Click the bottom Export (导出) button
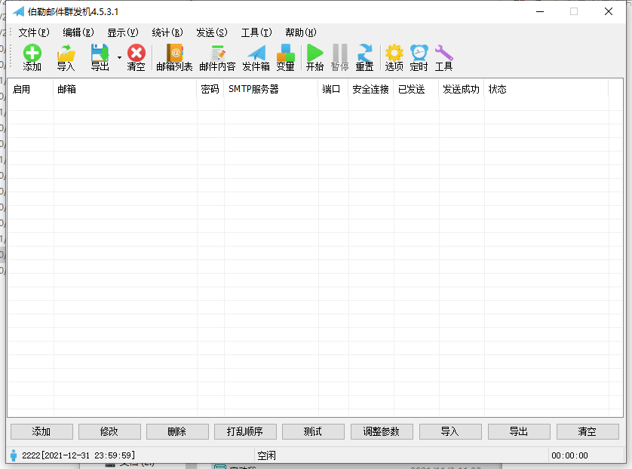This screenshot has width=632, height=469. coord(519,431)
